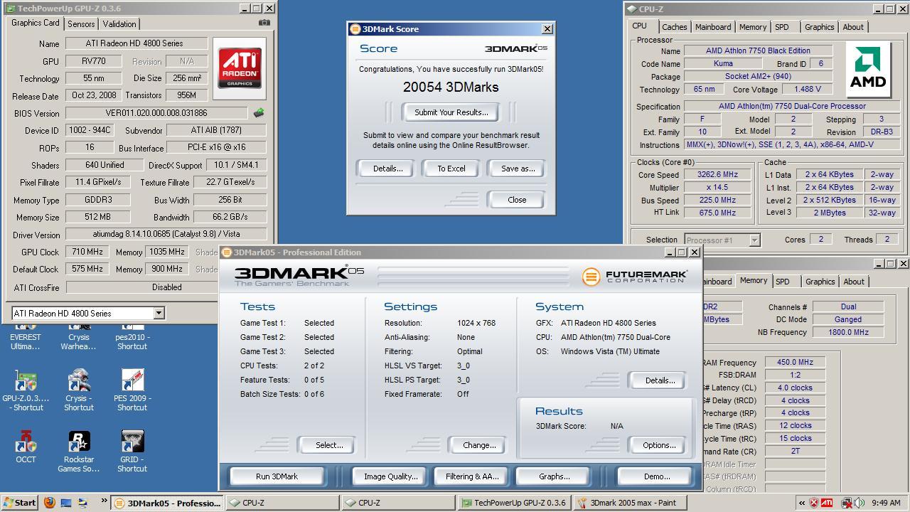
Task: Switch to TechPowerUp GPU-Z taskbar button
Action: (513, 503)
